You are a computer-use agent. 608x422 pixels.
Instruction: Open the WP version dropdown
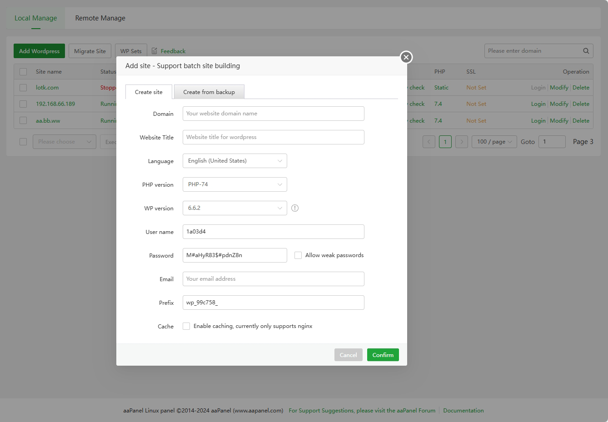[234, 208]
